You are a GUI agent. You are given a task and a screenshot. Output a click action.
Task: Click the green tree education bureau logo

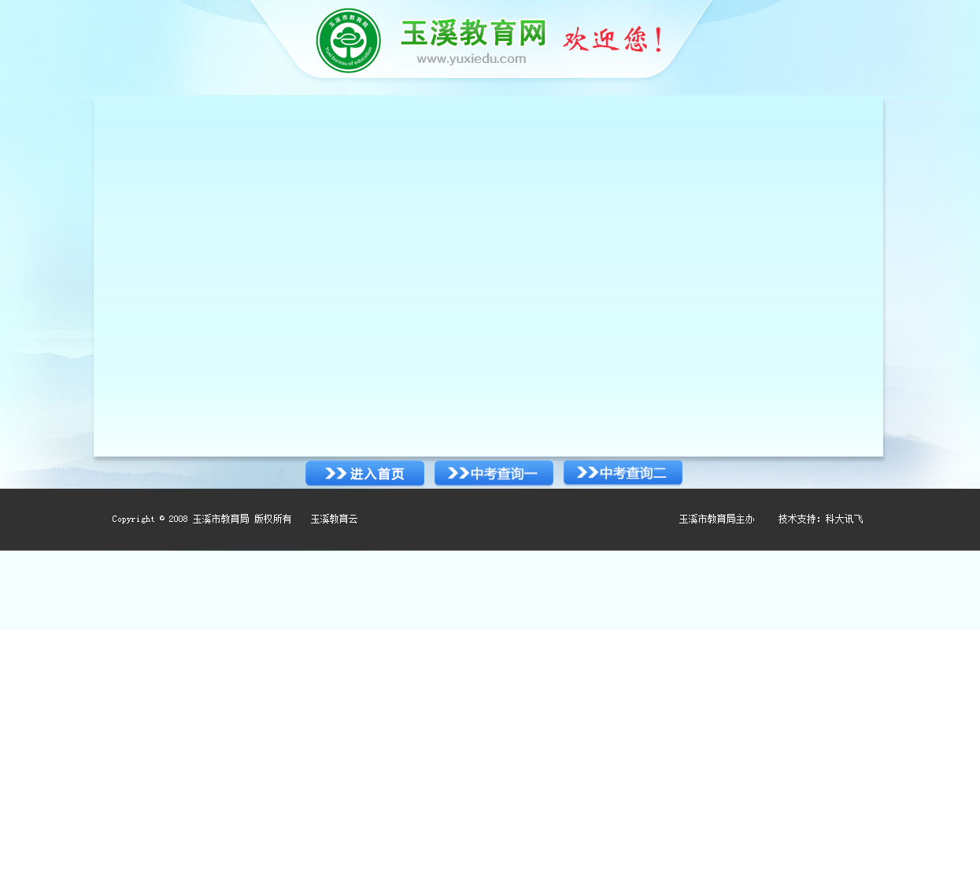349,41
